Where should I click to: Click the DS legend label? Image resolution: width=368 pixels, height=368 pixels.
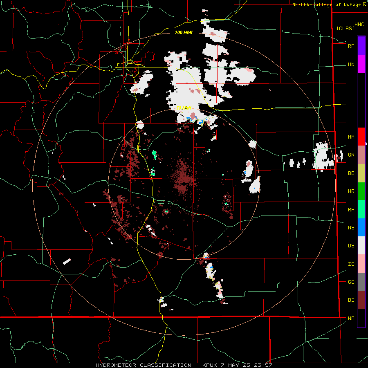tap(351, 246)
